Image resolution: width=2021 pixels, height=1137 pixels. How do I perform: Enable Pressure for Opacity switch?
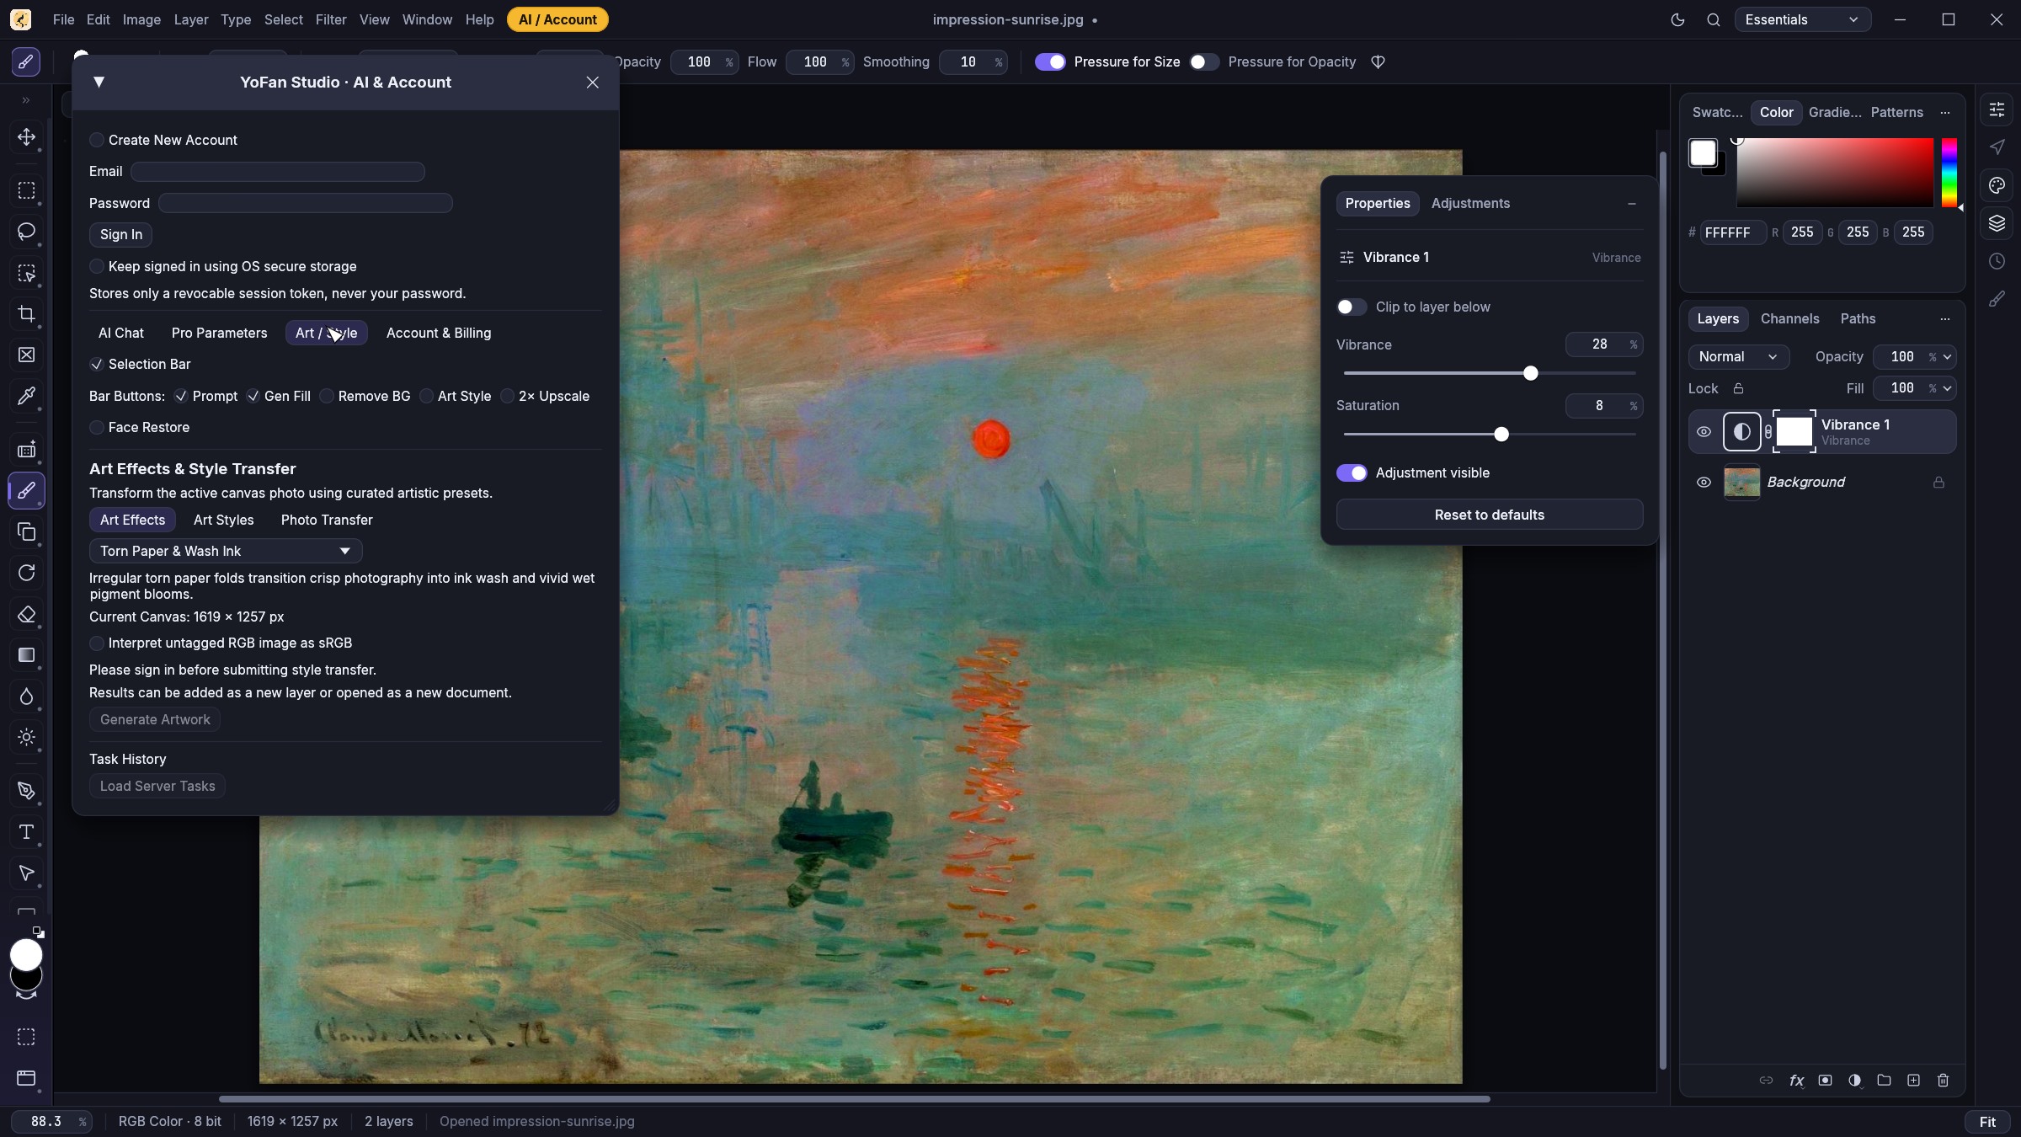coord(1203,61)
